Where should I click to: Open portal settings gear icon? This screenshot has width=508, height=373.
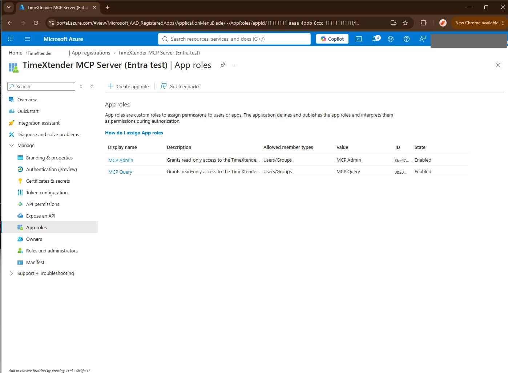coord(391,39)
